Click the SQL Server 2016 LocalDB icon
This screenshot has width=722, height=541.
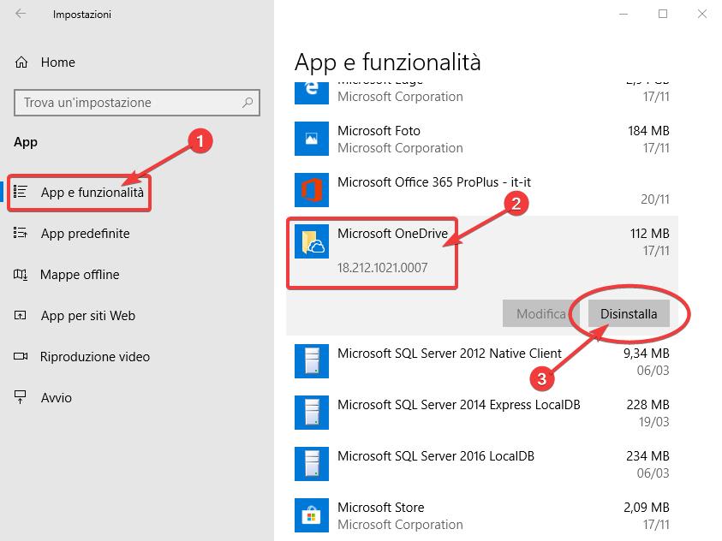[312, 464]
